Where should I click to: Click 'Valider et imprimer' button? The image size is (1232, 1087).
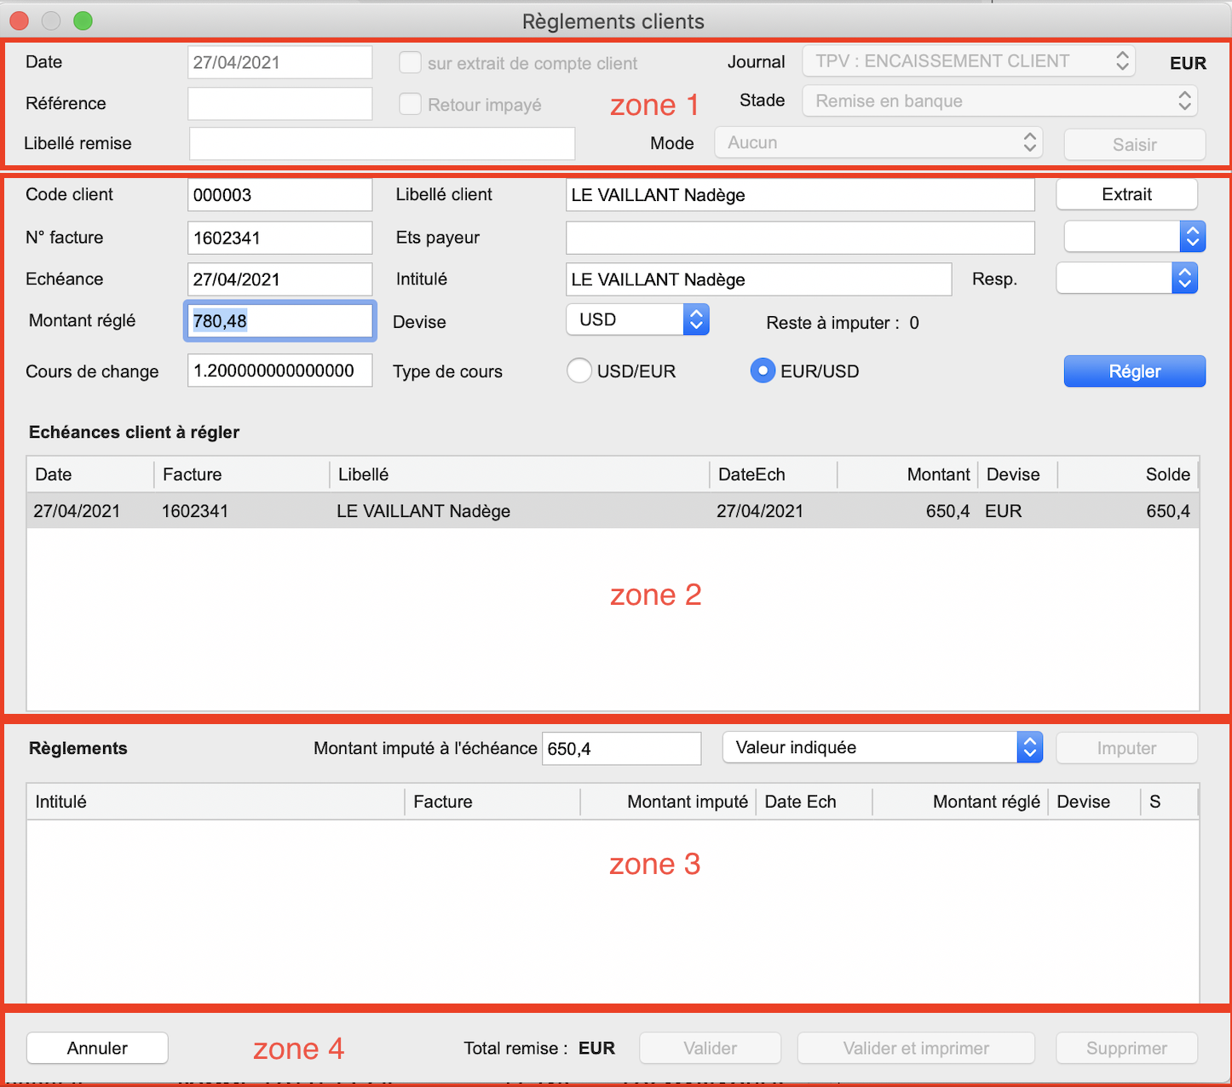coord(916,1048)
